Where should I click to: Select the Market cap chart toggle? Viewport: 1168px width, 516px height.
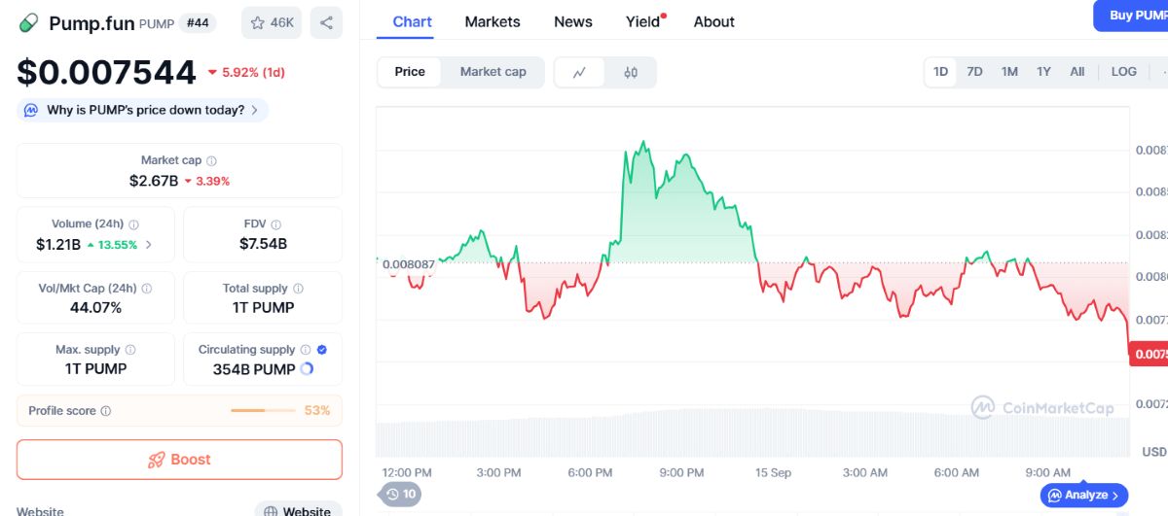(x=493, y=72)
